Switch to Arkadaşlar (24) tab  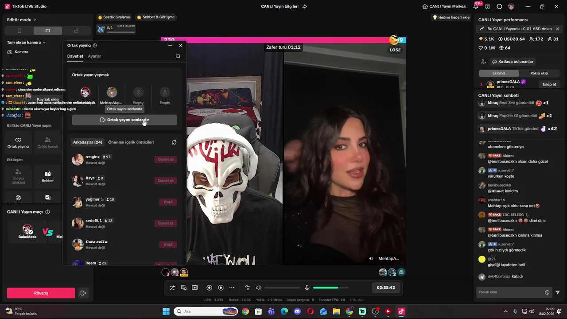(x=88, y=142)
